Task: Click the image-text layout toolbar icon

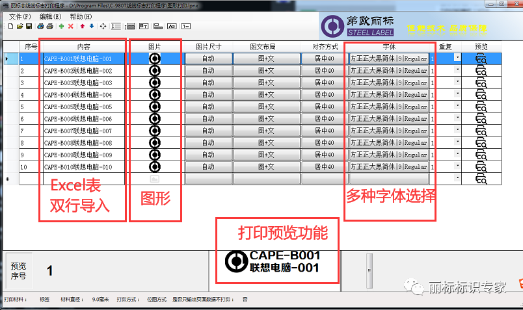Action: tap(144, 27)
